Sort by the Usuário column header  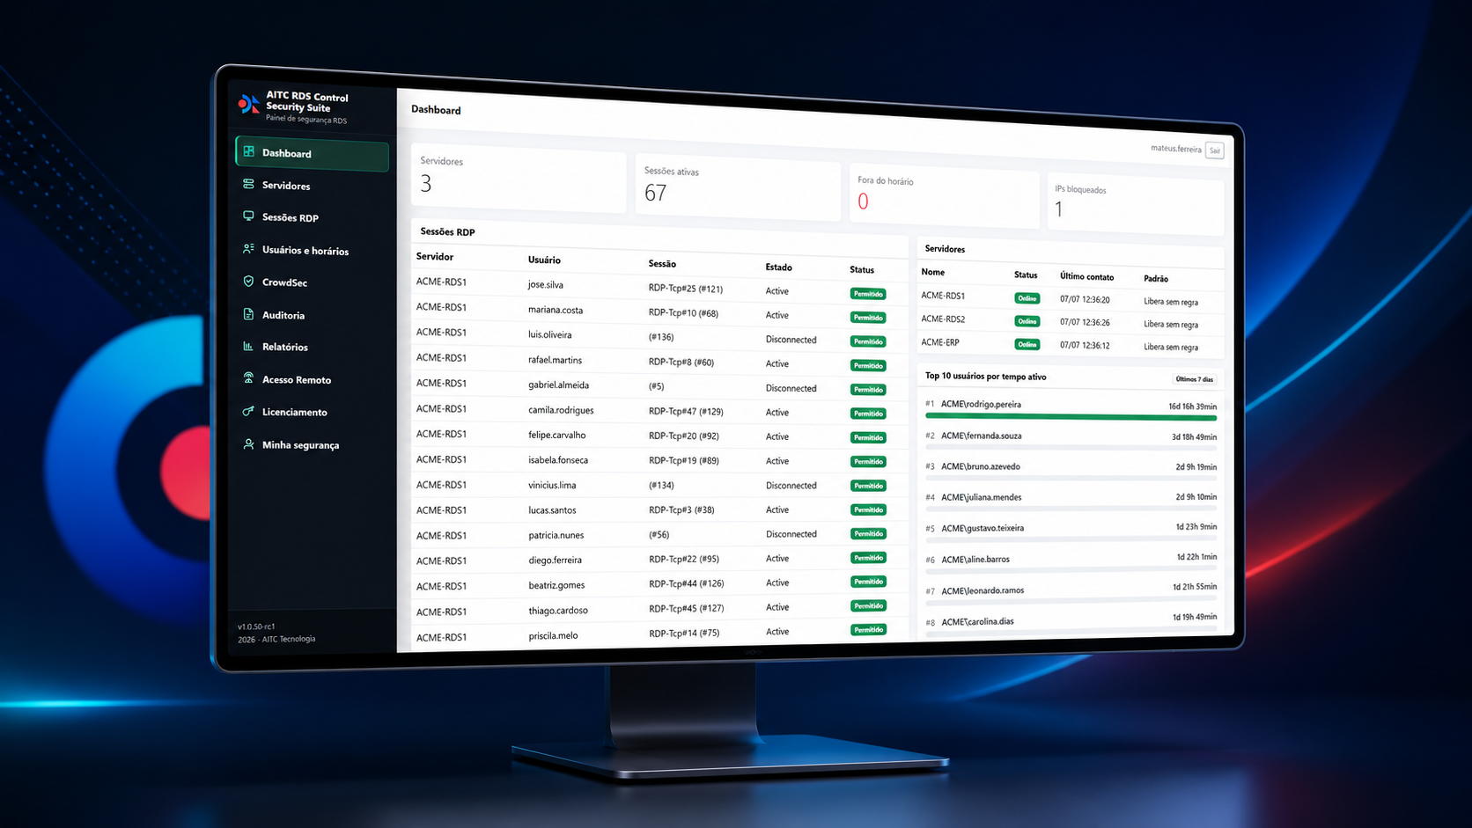coord(544,260)
